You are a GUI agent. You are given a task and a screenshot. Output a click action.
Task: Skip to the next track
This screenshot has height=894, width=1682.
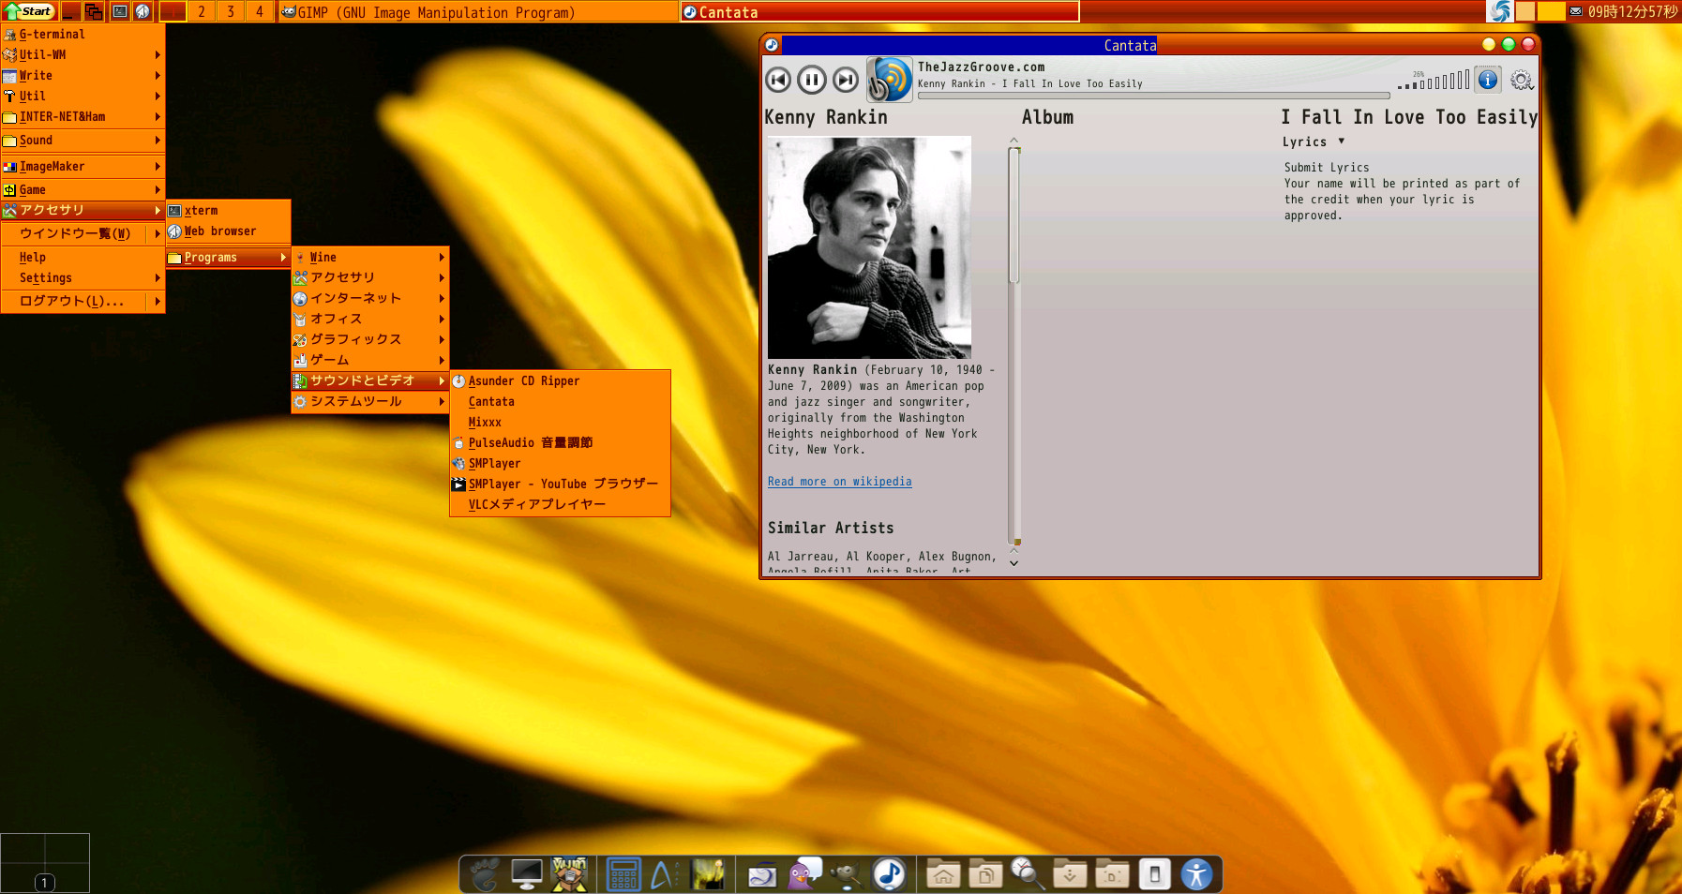click(845, 81)
